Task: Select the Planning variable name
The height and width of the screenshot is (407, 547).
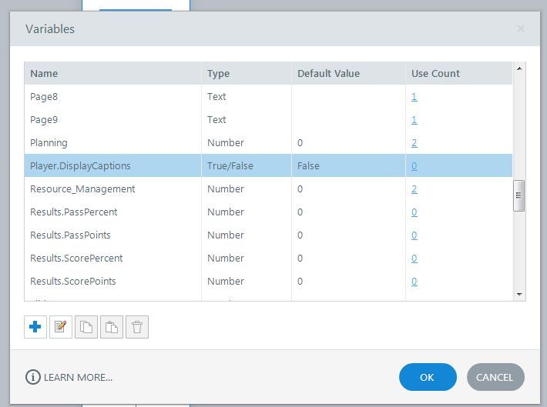Action: (x=49, y=143)
